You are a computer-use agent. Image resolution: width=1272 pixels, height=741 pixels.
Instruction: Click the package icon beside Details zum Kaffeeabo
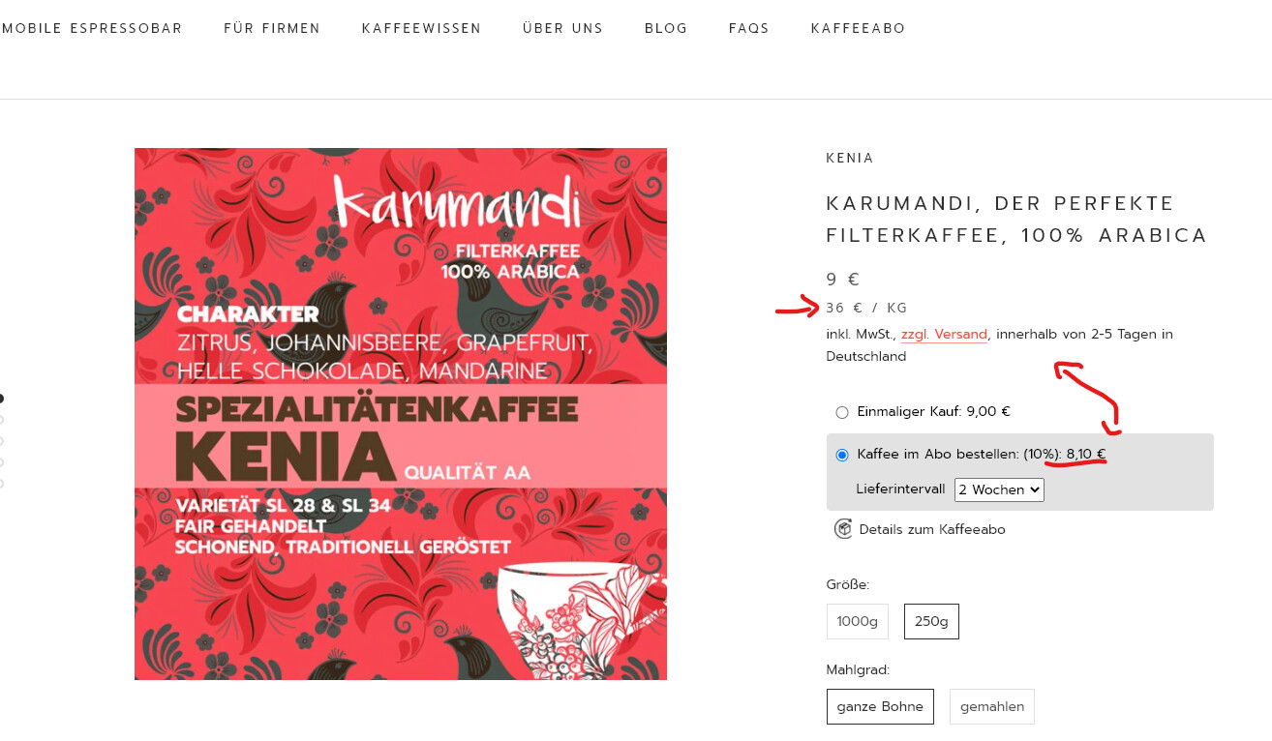pos(843,529)
